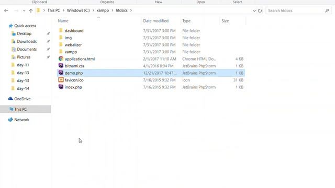The image size is (335, 188).
Task: Click the favicon.ico file icon
Action: 61,80
